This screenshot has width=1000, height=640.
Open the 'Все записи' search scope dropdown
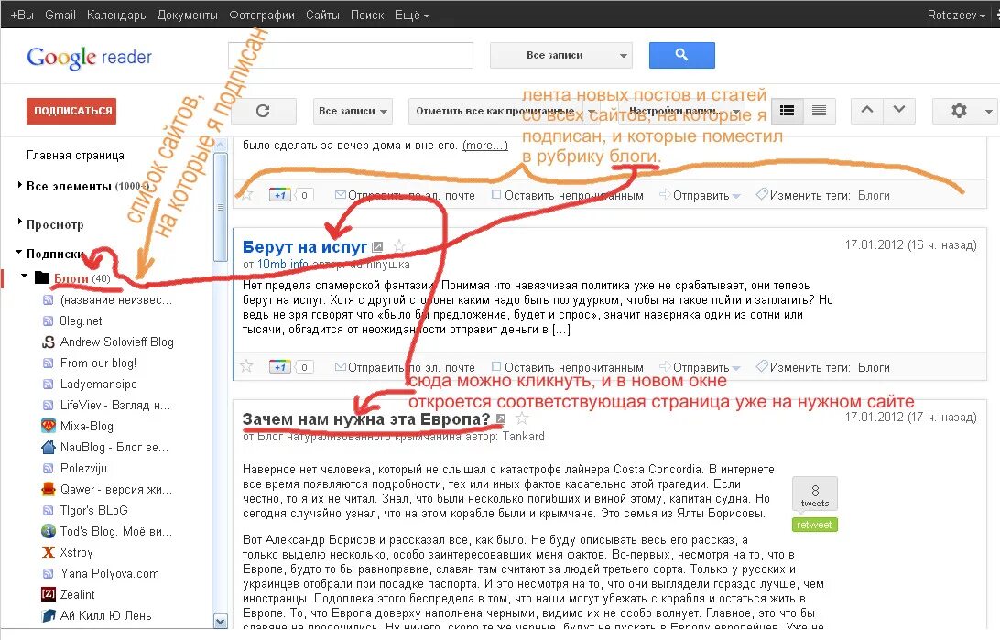(561, 56)
